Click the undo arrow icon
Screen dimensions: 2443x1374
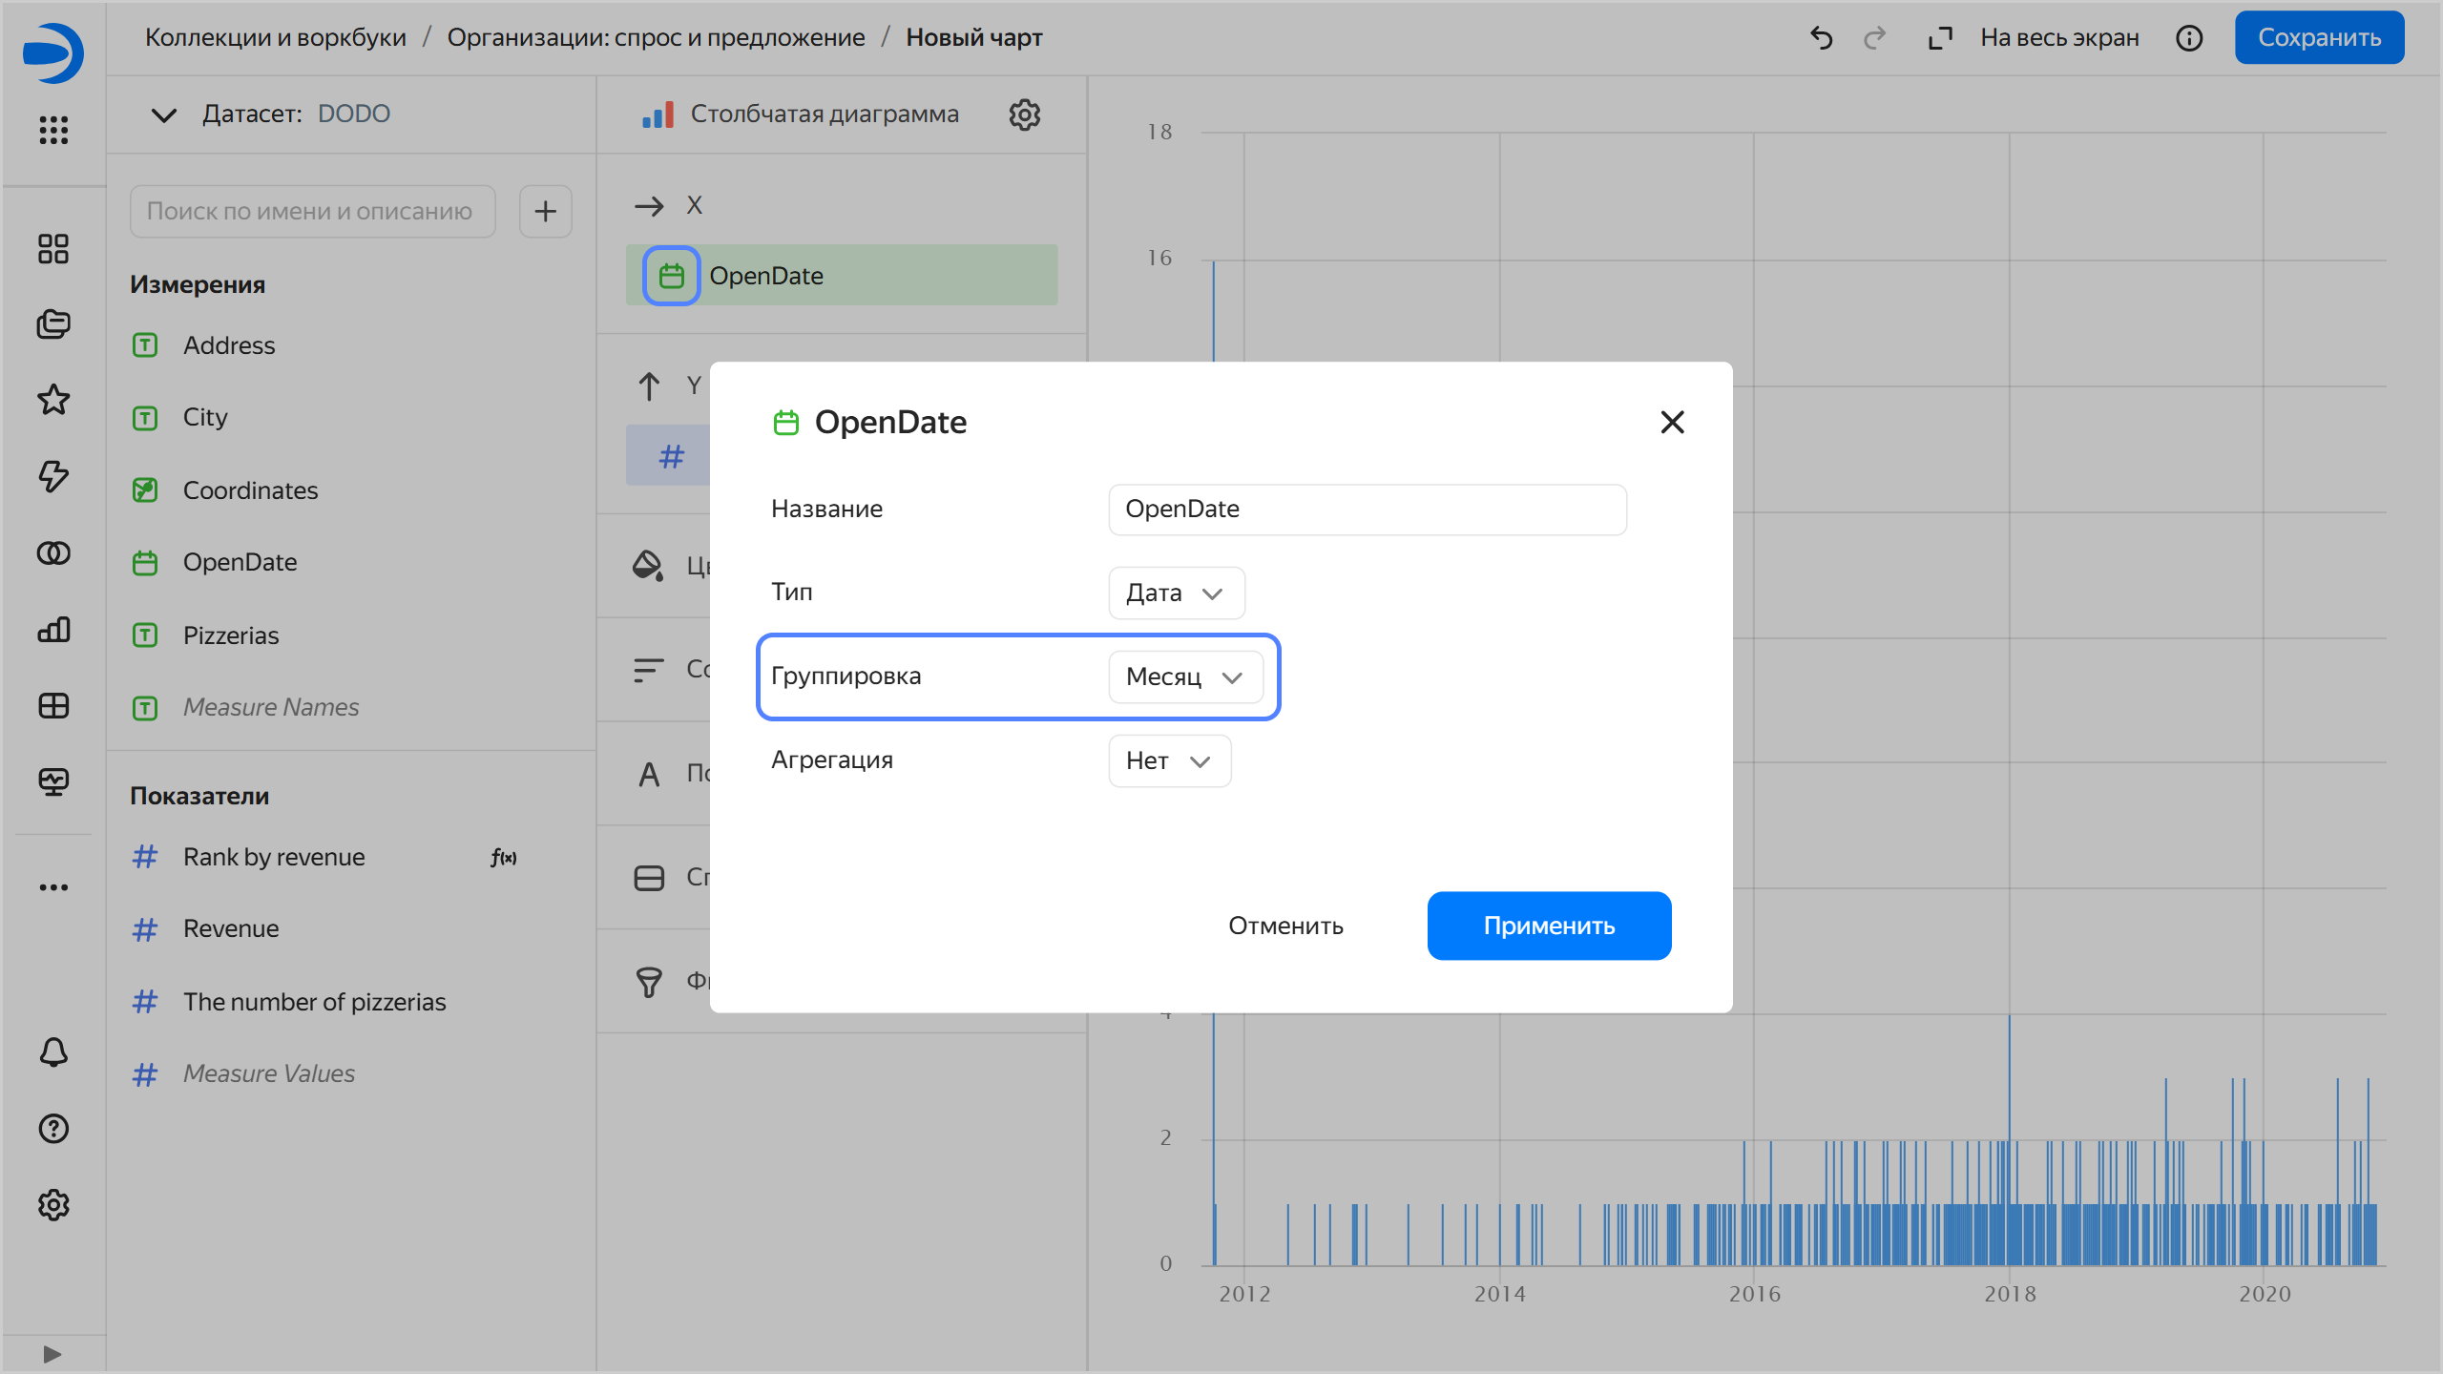pos(1821,38)
